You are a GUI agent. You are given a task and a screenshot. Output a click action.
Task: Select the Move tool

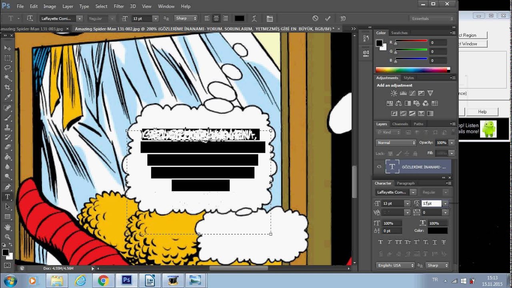point(7,48)
